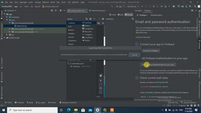Viewport: 201px width, 113px height.
Task: Click the info icon beside Attributes
Action: (x=103, y=19)
